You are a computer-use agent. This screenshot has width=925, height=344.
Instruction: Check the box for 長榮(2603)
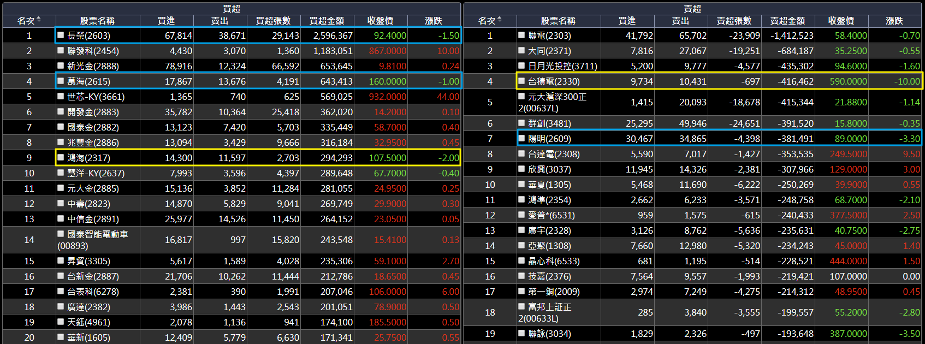point(61,35)
